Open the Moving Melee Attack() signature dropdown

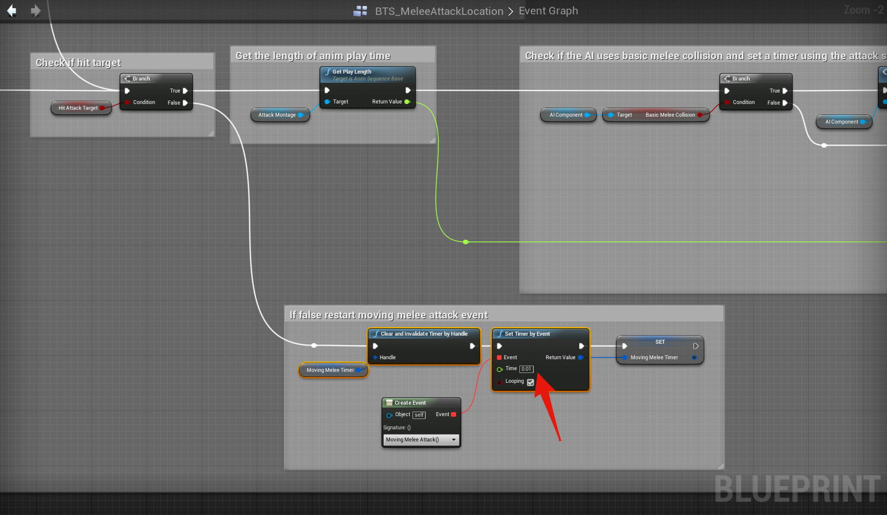[421, 440]
